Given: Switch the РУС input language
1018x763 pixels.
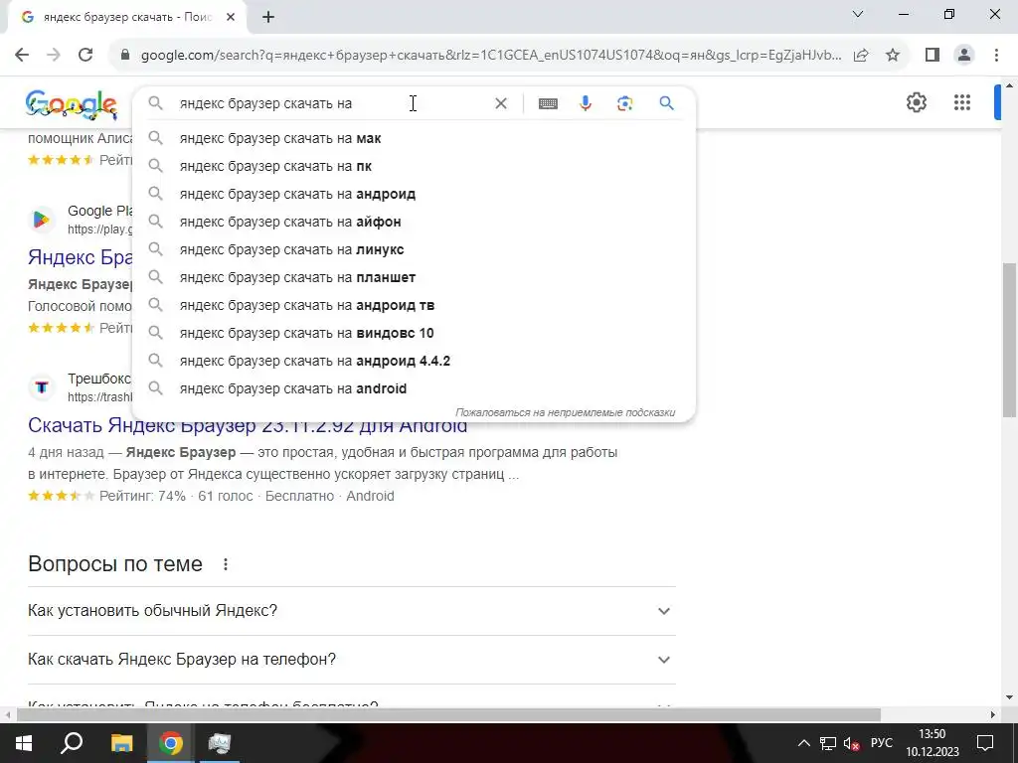Looking at the screenshot, I should 881,743.
